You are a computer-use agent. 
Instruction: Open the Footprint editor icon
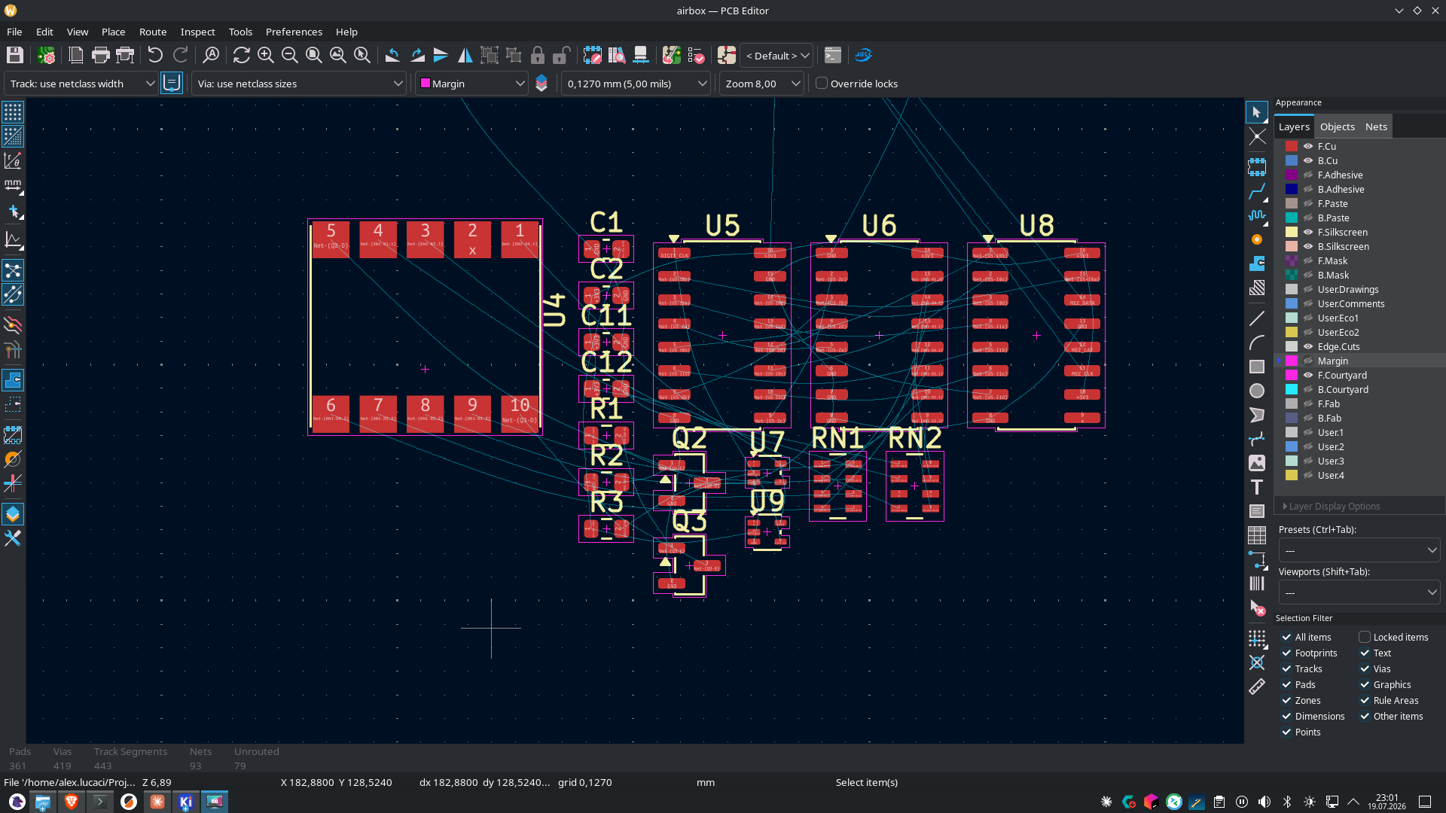coord(593,55)
